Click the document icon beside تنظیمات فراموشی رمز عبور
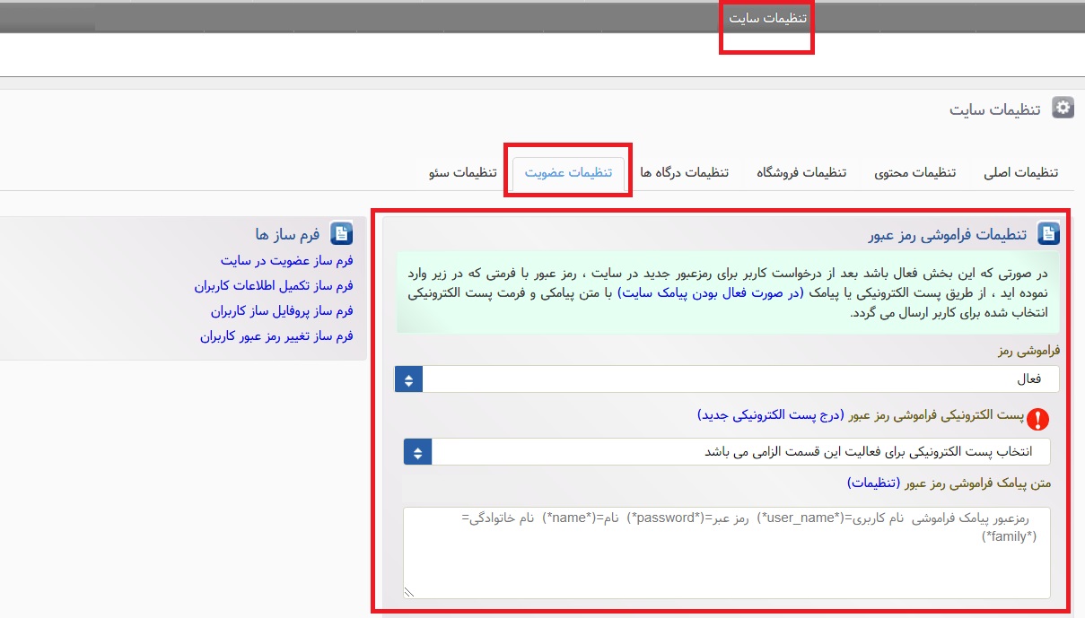 coord(1048,234)
